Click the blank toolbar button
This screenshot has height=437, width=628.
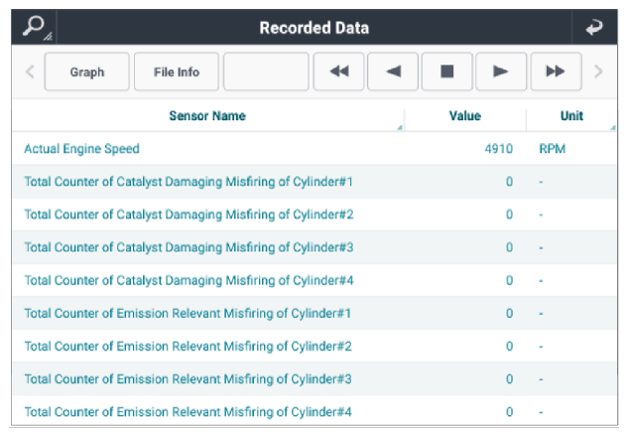266,72
